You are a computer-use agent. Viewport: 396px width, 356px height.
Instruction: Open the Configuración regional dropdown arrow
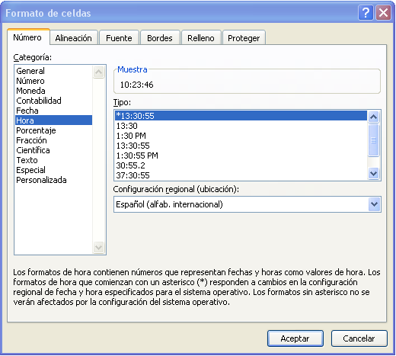coord(374,204)
